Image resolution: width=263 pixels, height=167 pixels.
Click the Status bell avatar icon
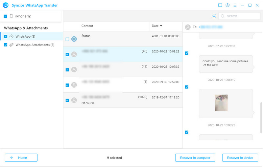(74, 39)
